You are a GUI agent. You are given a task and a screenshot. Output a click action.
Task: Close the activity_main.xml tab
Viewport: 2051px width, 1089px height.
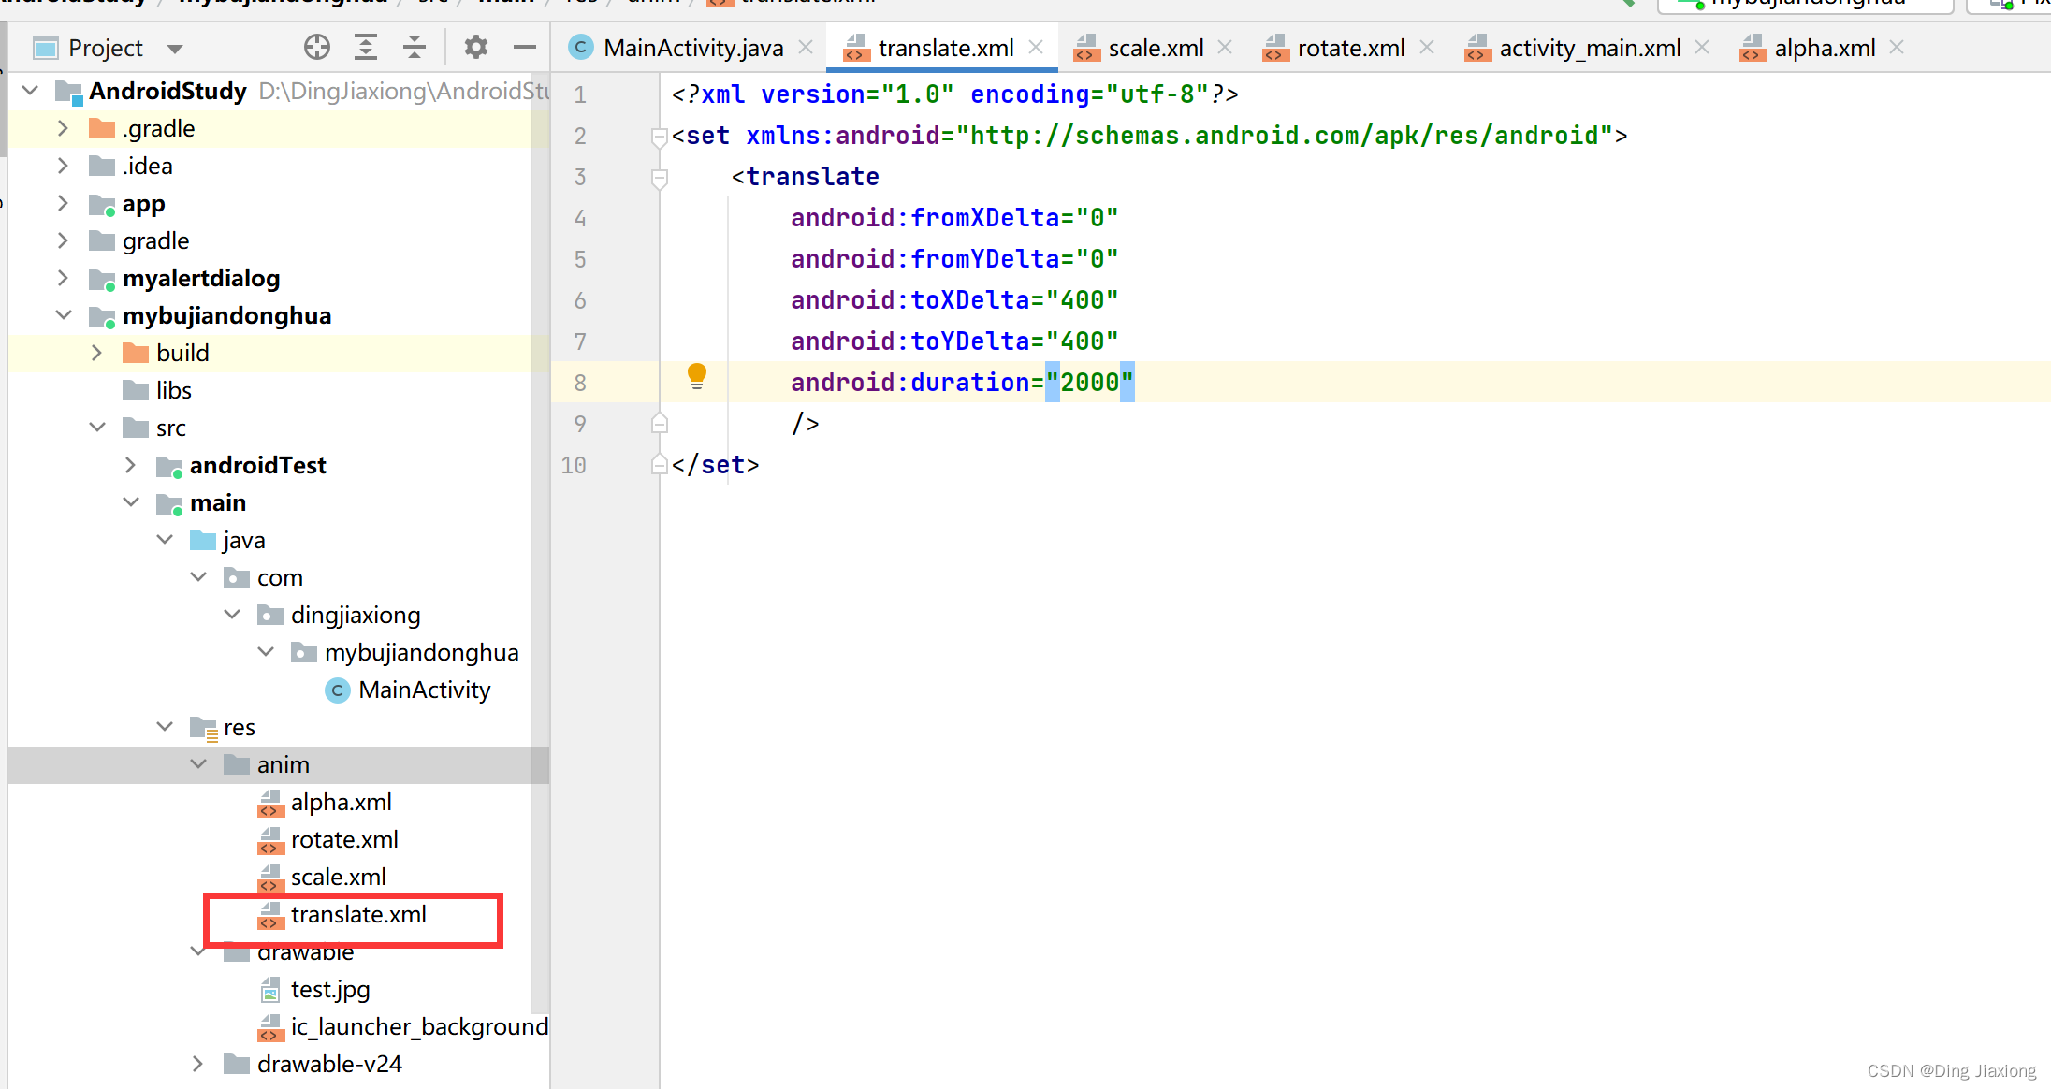[1702, 47]
